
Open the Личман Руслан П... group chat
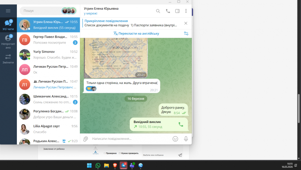click(x=48, y=84)
